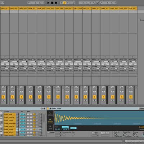144x144 pixels.
Task: Solo the DMX_stick chain
Action: click(x=37, y=132)
